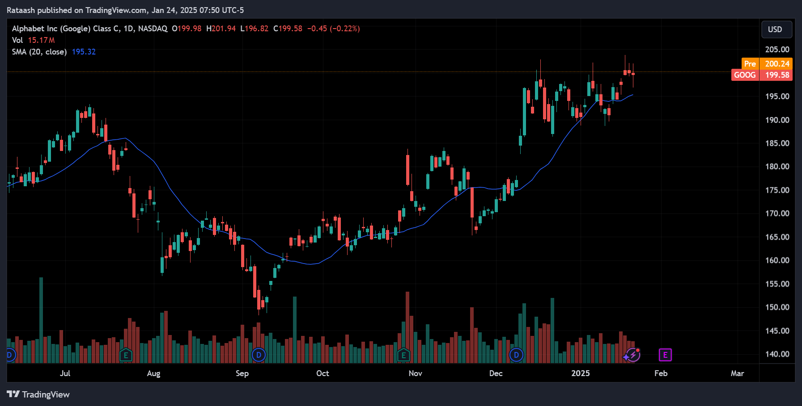
Task: Click the close value C199.58
Action: click(x=288, y=29)
